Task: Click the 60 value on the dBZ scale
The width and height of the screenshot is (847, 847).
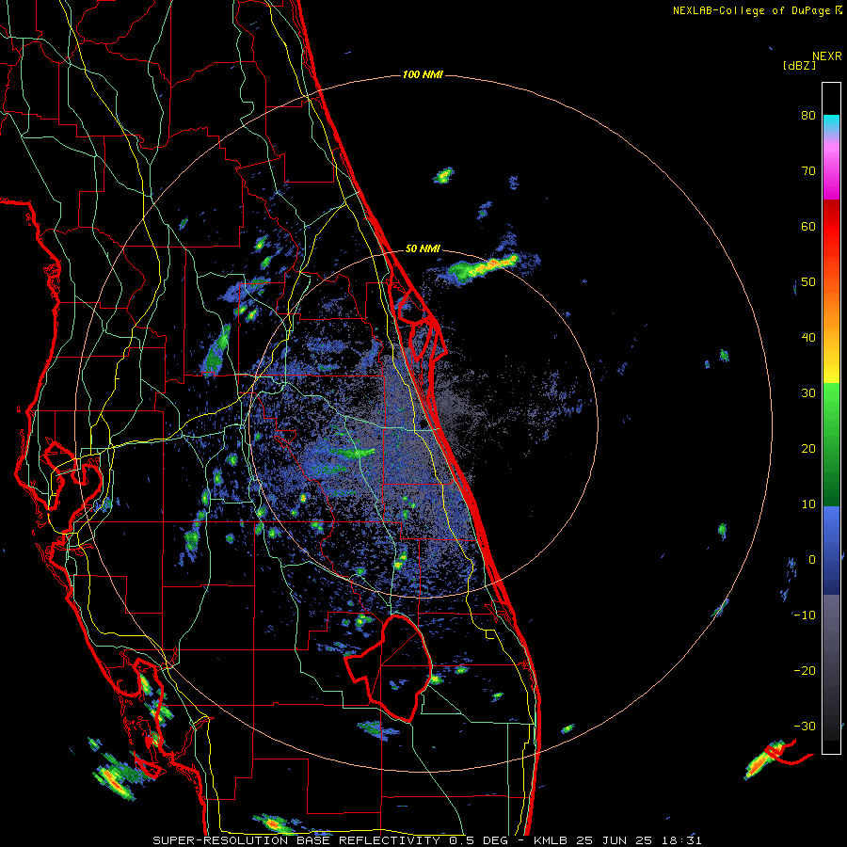Action: (808, 227)
